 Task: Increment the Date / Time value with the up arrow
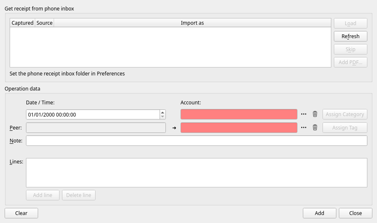pyautogui.click(x=163, y=112)
